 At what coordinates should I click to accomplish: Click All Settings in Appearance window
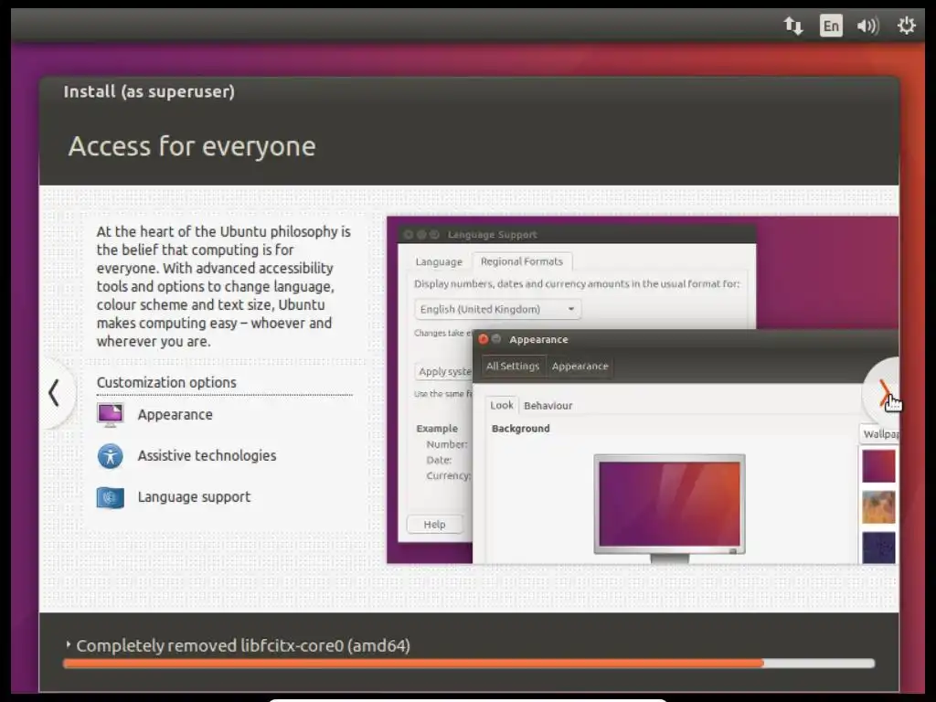click(512, 366)
